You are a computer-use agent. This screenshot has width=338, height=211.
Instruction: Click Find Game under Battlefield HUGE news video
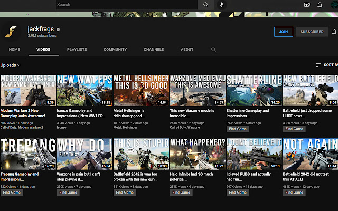(294, 129)
